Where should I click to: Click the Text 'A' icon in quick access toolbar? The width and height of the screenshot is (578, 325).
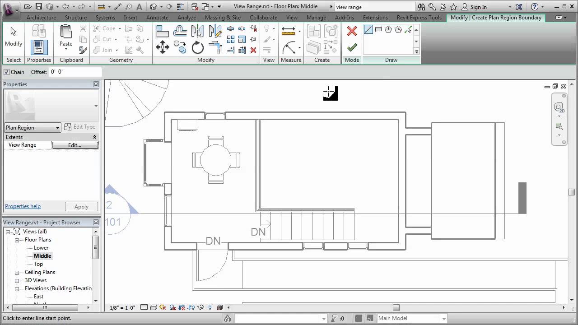pos(139,7)
